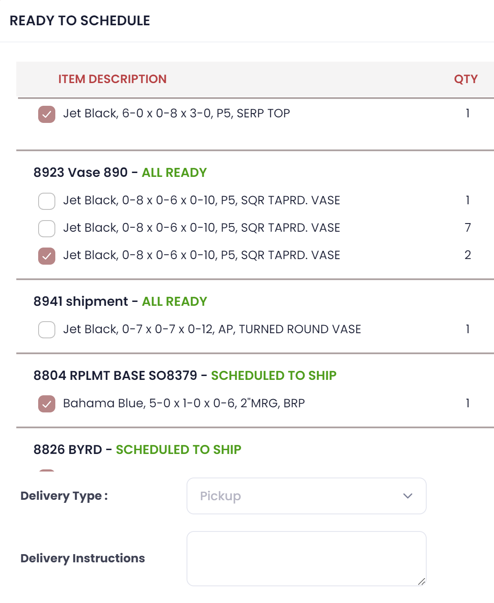Check the SQR TAPRD. VASE row with quantity 7

(x=47, y=229)
